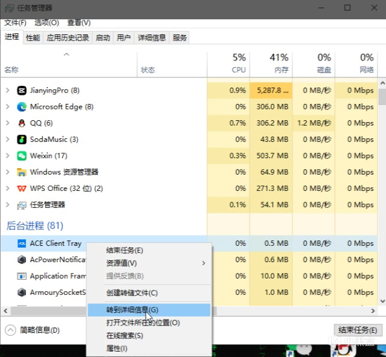This screenshot has height=357, width=386.
Task: Switch to the 应用历史记录 tab
Action: click(68, 37)
